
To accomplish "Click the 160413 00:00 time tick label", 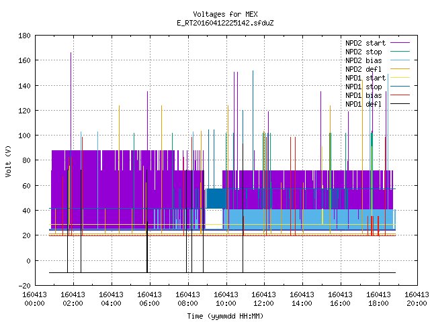I will [x=34, y=299].
